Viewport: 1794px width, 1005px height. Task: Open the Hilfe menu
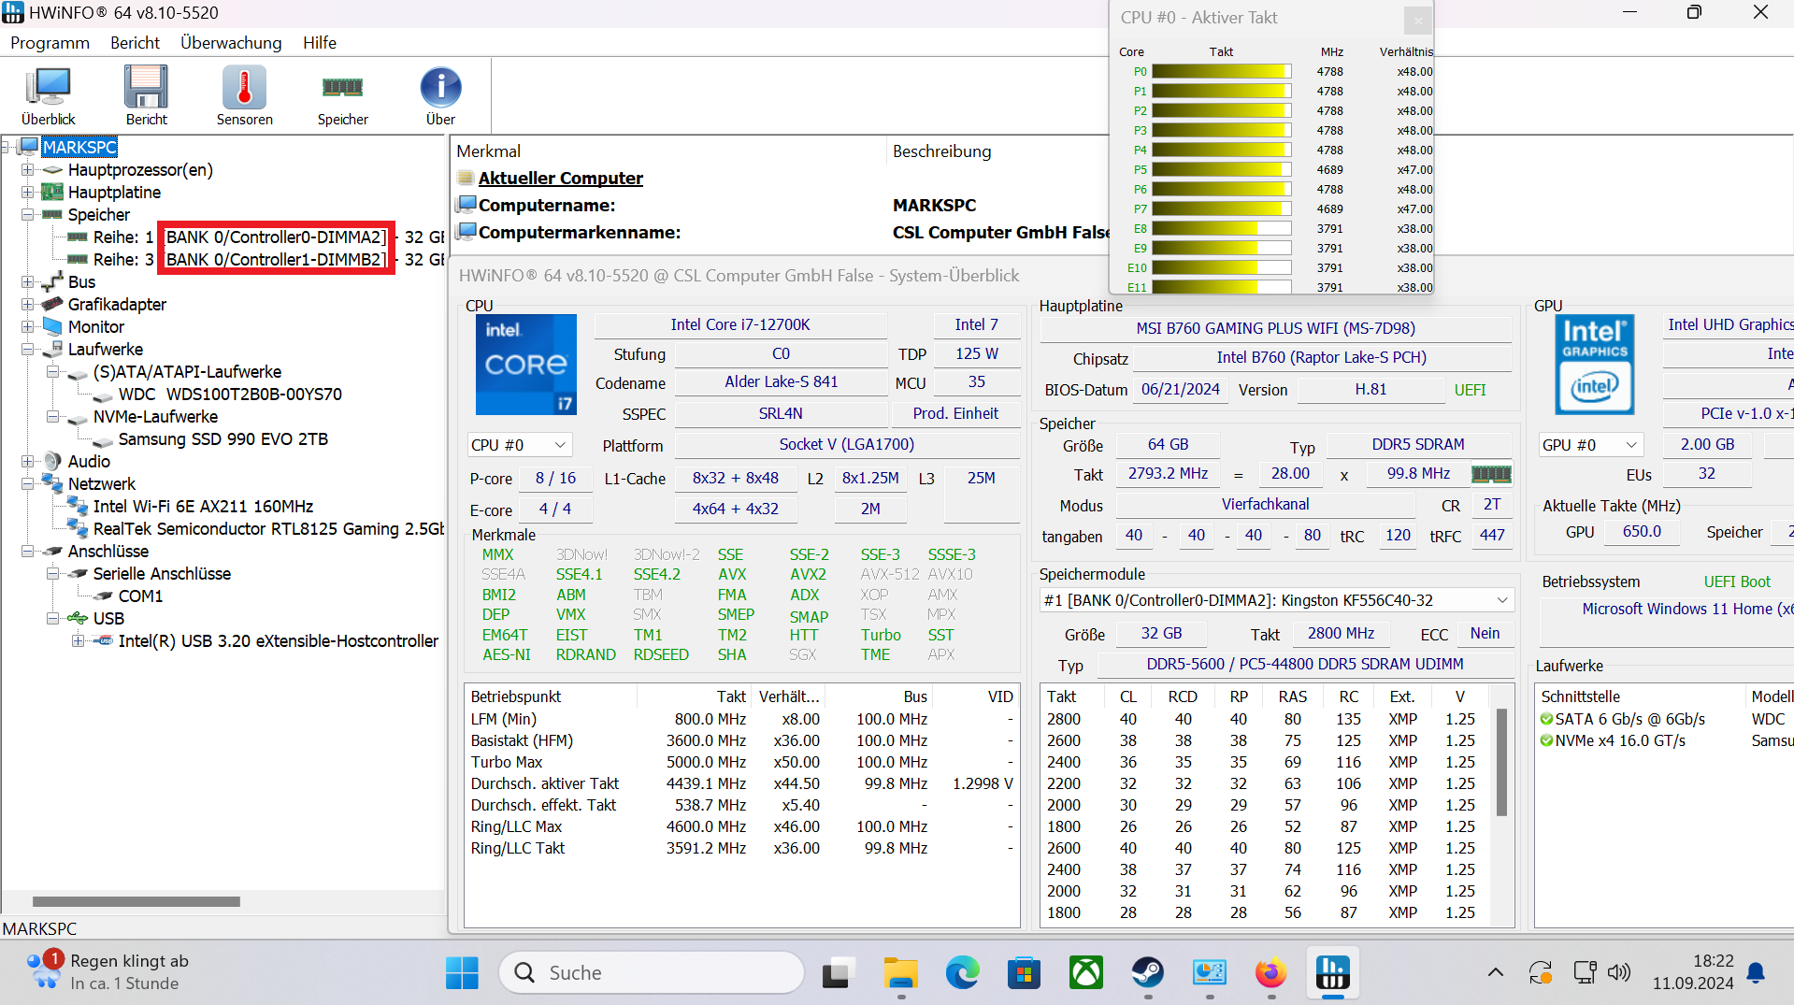point(320,43)
